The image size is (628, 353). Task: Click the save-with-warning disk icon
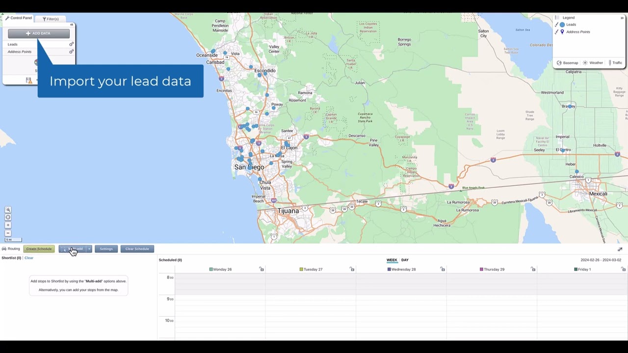click(x=28, y=80)
